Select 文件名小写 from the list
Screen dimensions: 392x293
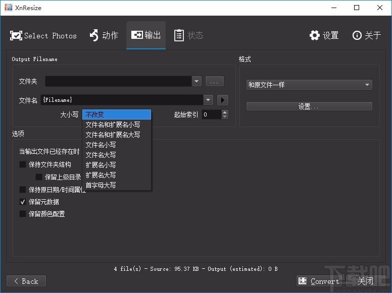point(117,145)
